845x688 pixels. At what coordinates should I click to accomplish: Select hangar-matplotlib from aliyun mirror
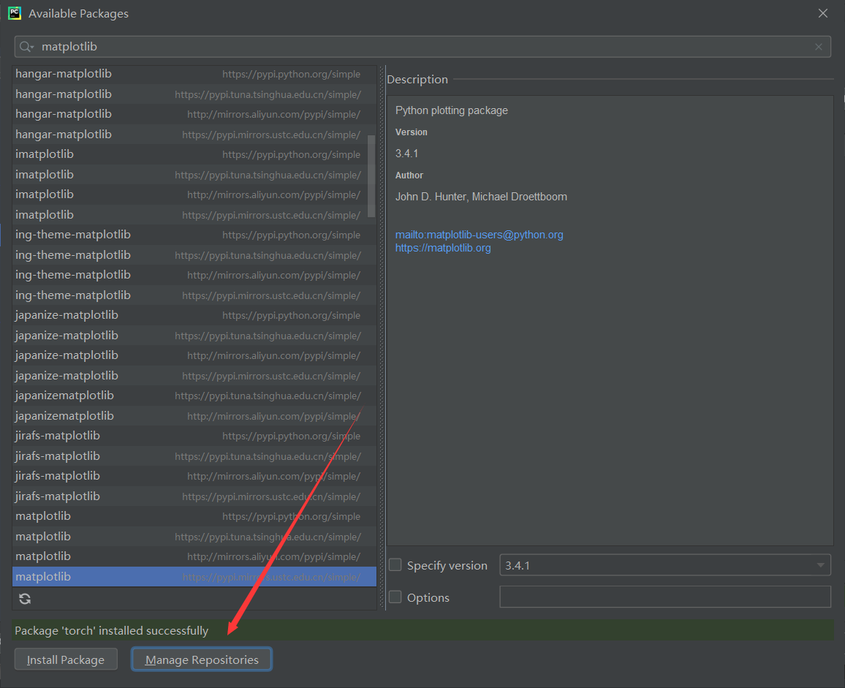194,114
